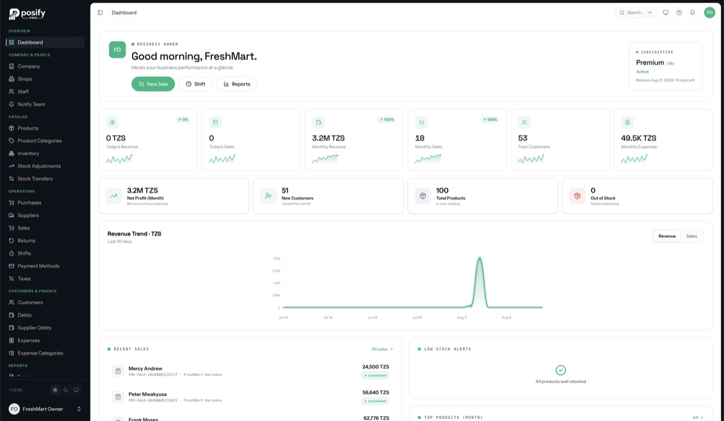Open Stock Adjustments in the sidebar
The height and width of the screenshot is (421, 724).
(x=45, y=166)
